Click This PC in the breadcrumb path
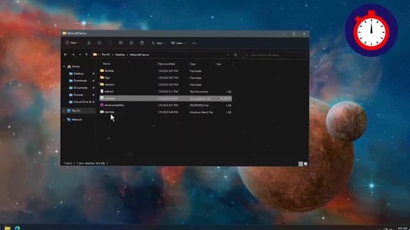Image resolution: width=410 pixels, height=230 pixels. pos(106,55)
